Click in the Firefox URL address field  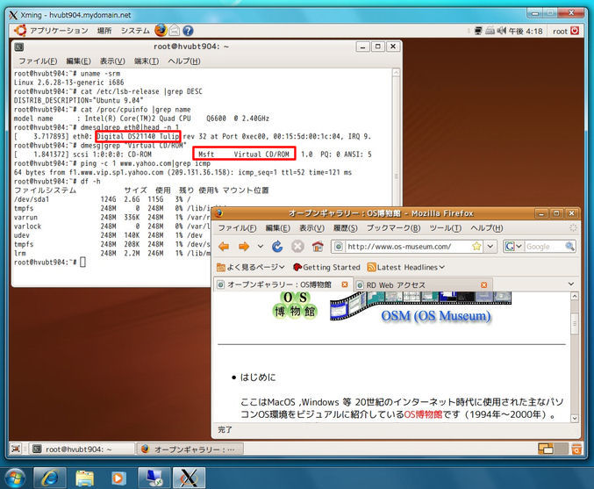click(408, 247)
